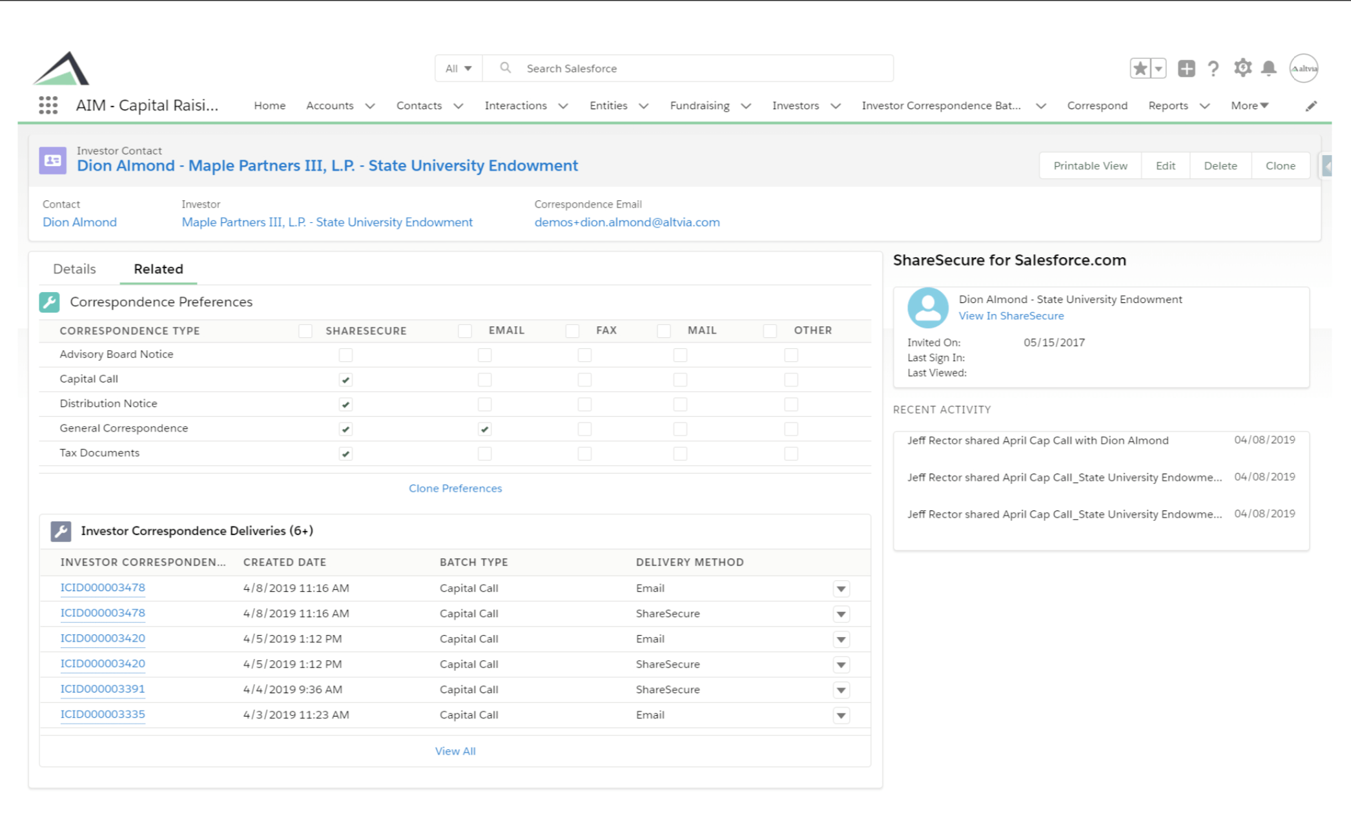The image size is (1351, 814).
Task: Open the Altvia user profile avatar
Action: click(1303, 68)
